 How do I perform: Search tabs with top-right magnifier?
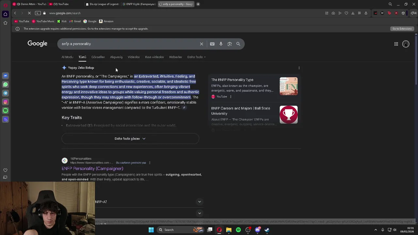[390, 4]
